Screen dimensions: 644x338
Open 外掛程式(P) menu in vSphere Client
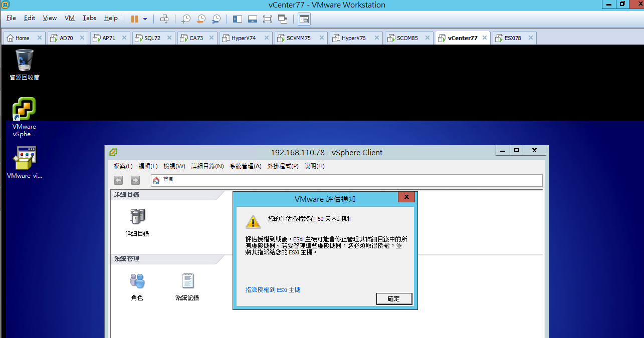[x=283, y=166]
